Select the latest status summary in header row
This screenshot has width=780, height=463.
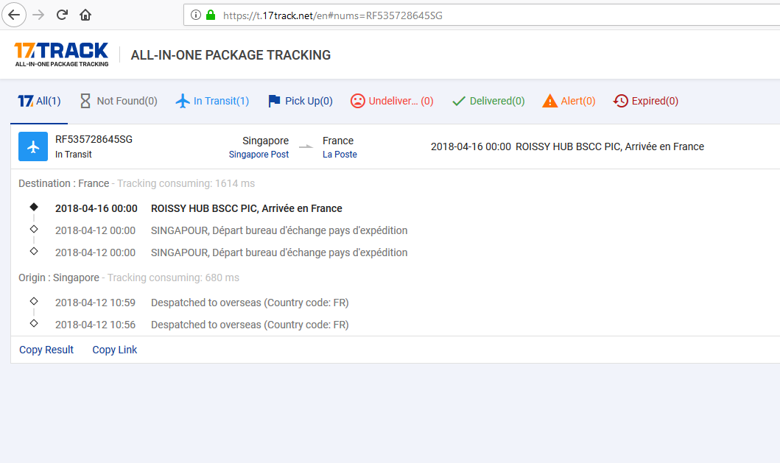pos(567,146)
